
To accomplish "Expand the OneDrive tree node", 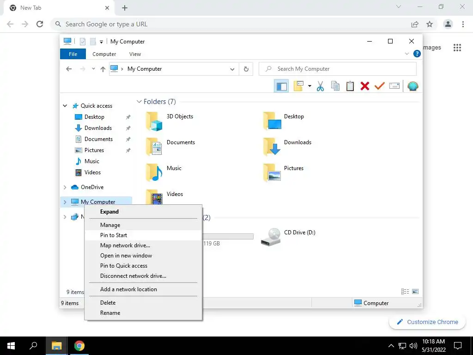I will click(65, 187).
